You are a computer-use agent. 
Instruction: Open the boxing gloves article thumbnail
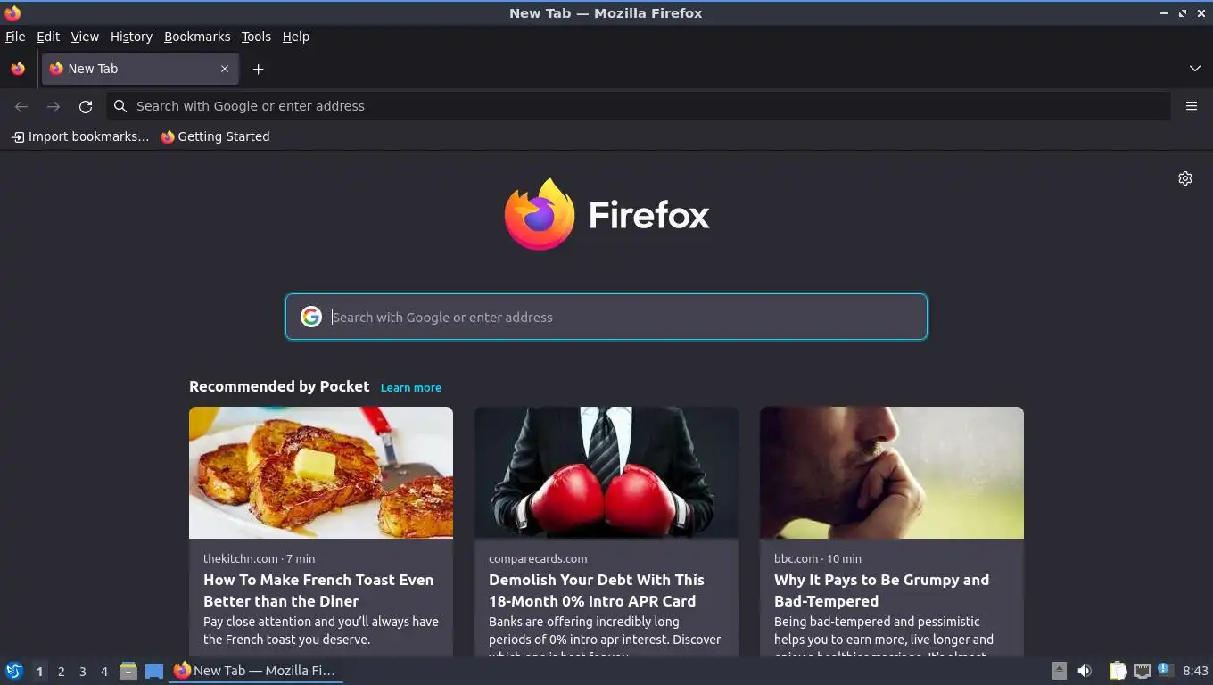(x=606, y=473)
